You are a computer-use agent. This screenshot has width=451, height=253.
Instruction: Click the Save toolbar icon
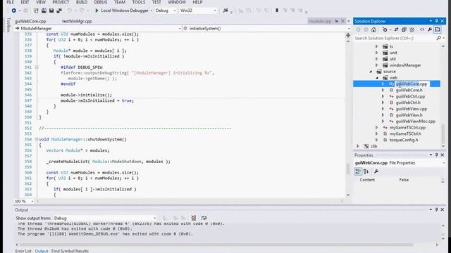click(x=51, y=11)
